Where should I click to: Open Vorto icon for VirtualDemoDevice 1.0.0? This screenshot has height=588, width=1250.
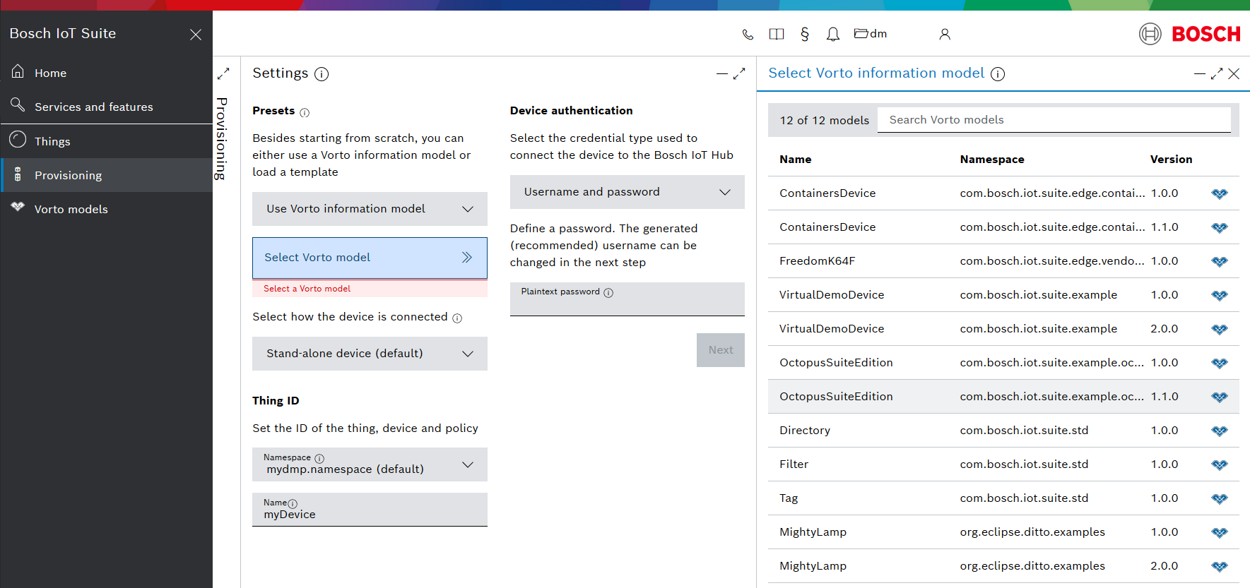pos(1220,295)
